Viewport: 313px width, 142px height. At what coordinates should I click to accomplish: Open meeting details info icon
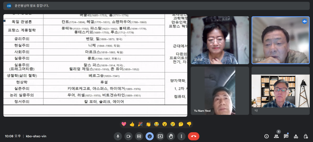pos(266,136)
